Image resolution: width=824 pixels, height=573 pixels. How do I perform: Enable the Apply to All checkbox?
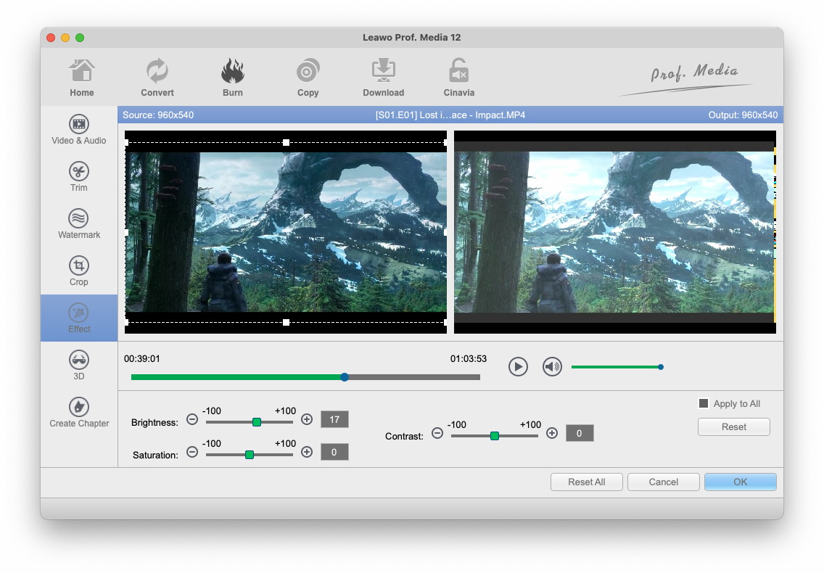pyautogui.click(x=704, y=403)
